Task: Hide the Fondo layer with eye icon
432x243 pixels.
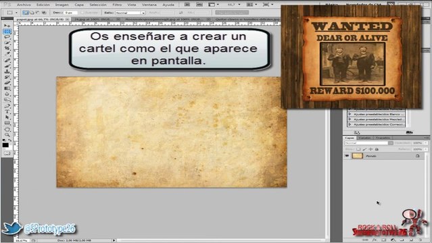Action: click(347, 156)
